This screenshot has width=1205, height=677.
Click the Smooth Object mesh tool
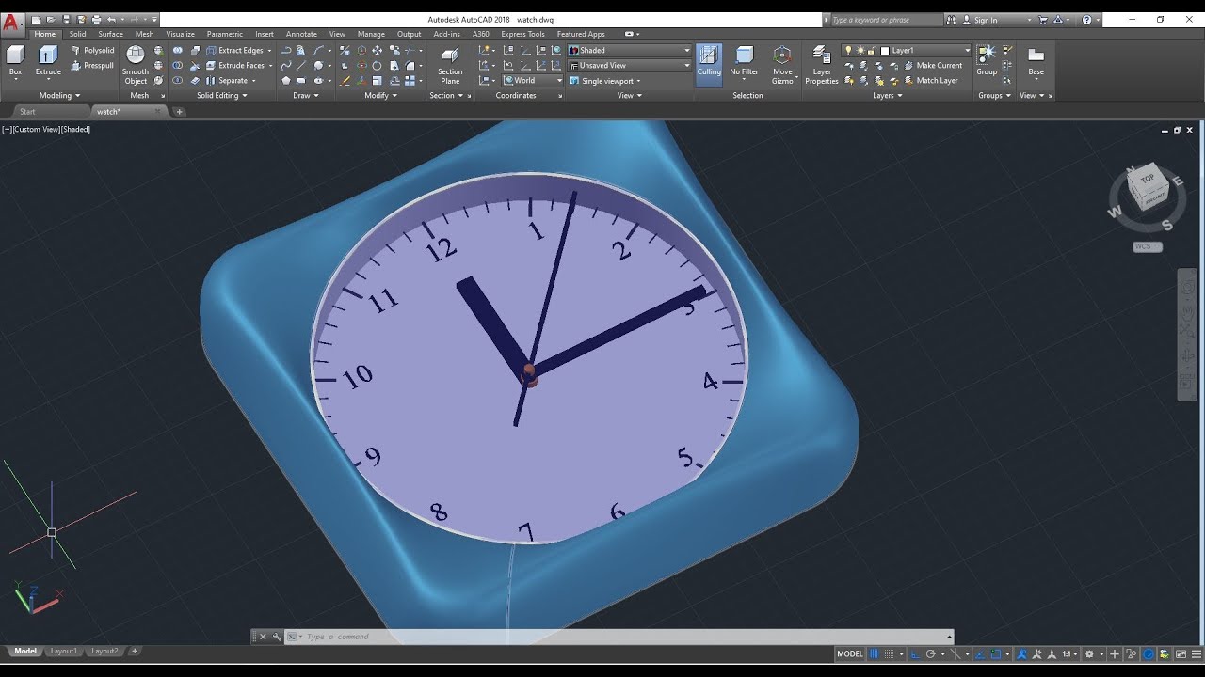[136, 65]
